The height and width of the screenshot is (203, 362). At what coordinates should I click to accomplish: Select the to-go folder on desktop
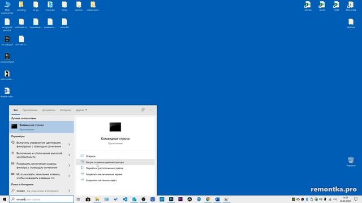36,6
